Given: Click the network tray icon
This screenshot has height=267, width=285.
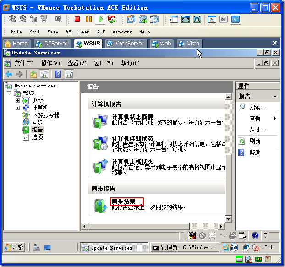Looking at the screenshot, I should [247, 247].
